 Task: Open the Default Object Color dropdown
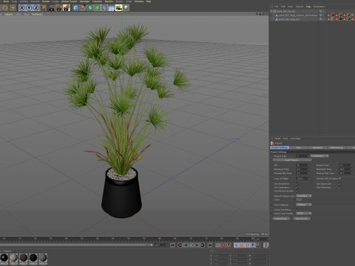click(304, 196)
